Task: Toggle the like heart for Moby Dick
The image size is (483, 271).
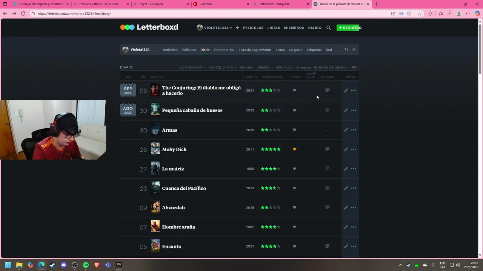Action: click(295, 149)
